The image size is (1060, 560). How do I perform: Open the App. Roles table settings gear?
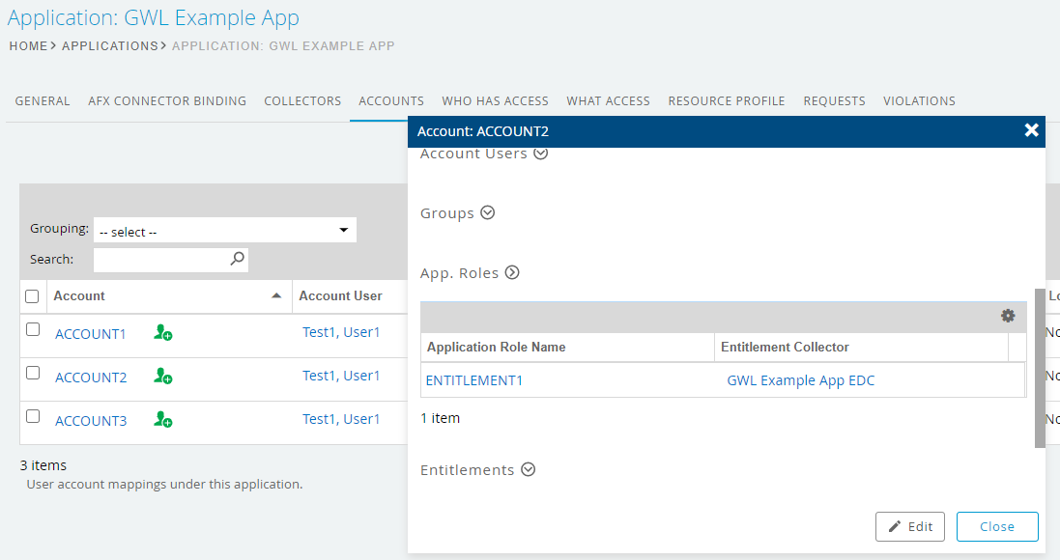click(1008, 315)
